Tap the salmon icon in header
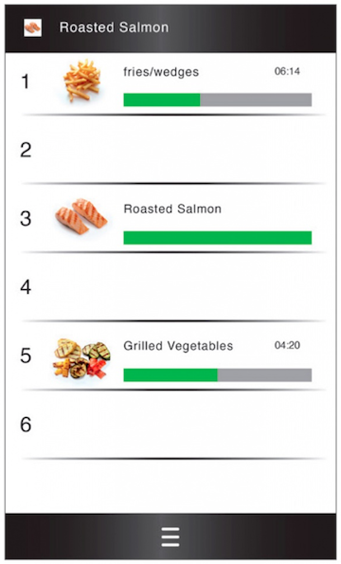Image resolution: width=341 pixels, height=564 pixels. pos(33,27)
